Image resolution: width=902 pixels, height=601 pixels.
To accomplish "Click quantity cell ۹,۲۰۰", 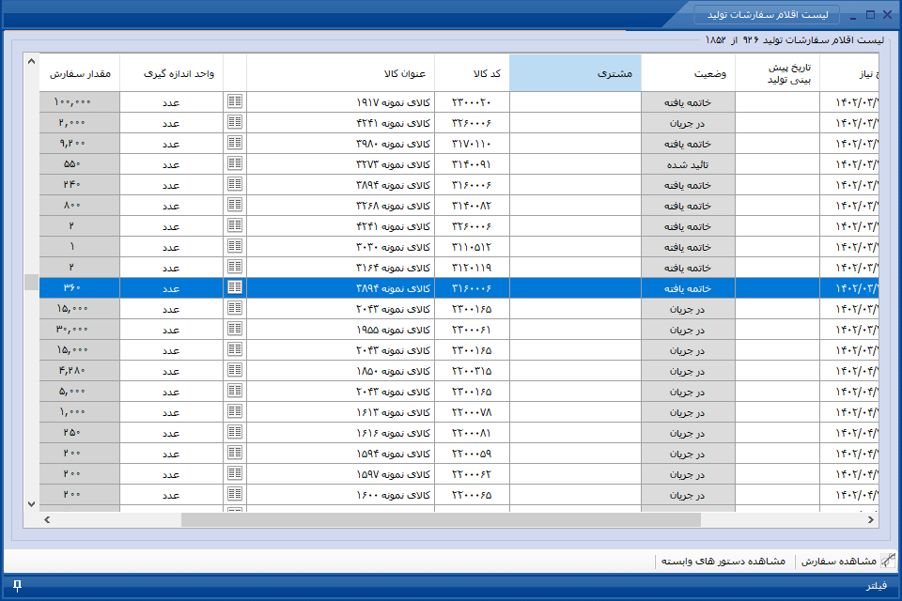I will [79, 143].
